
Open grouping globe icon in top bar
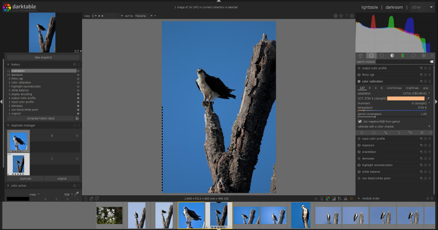pyautogui.click(x=335, y=16)
